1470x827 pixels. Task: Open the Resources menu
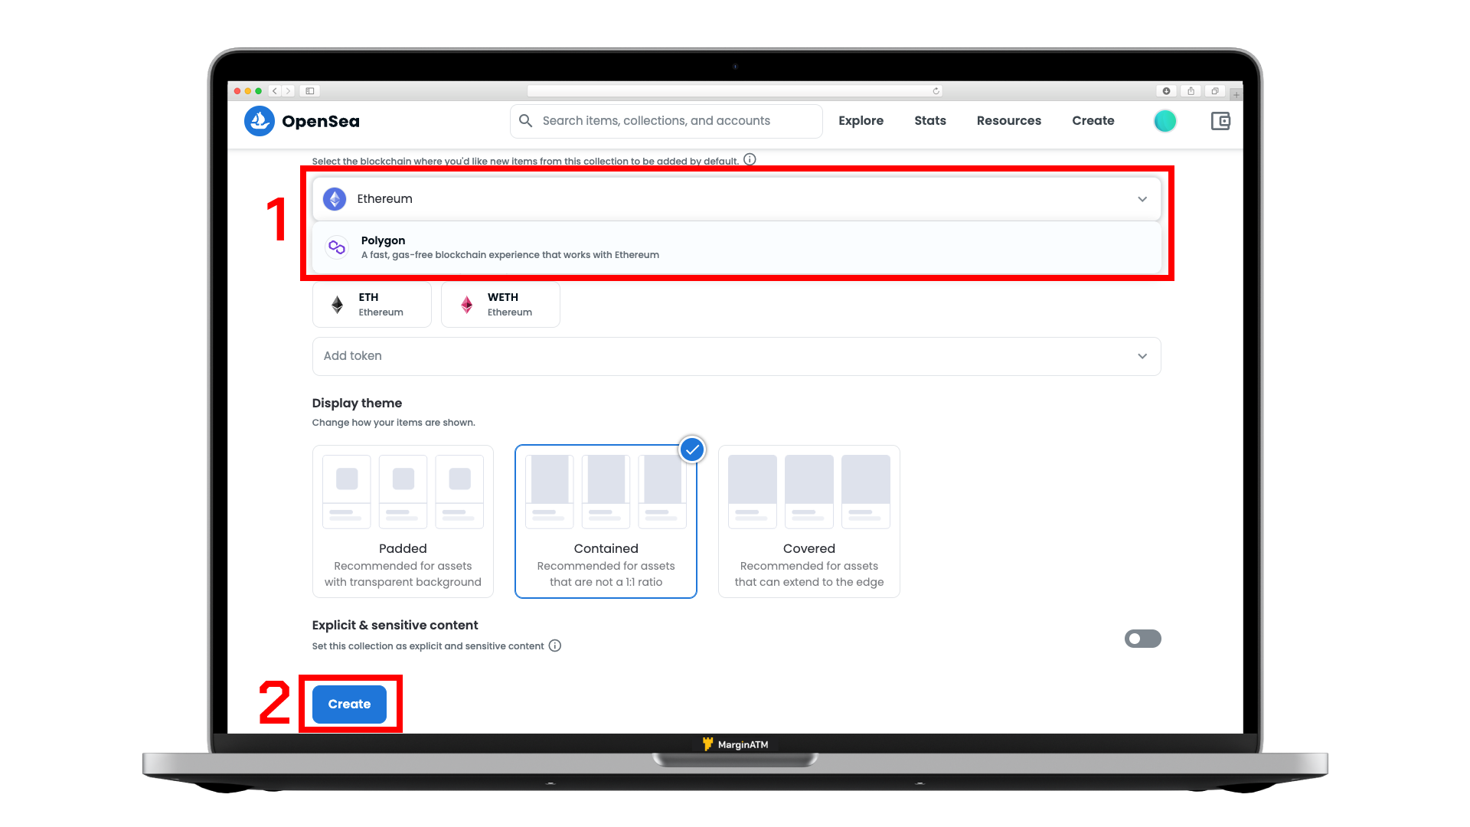[1009, 121]
